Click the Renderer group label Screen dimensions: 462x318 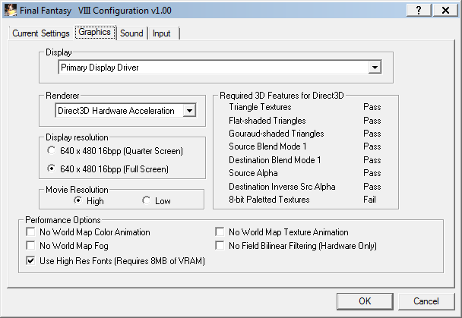pyautogui.click(x=62, y=96)
